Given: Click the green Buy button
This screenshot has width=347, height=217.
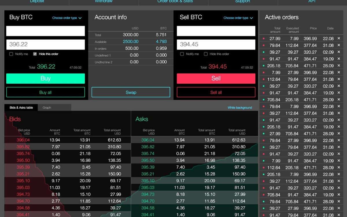Looking at the screenshot, I should coord(45,78).
